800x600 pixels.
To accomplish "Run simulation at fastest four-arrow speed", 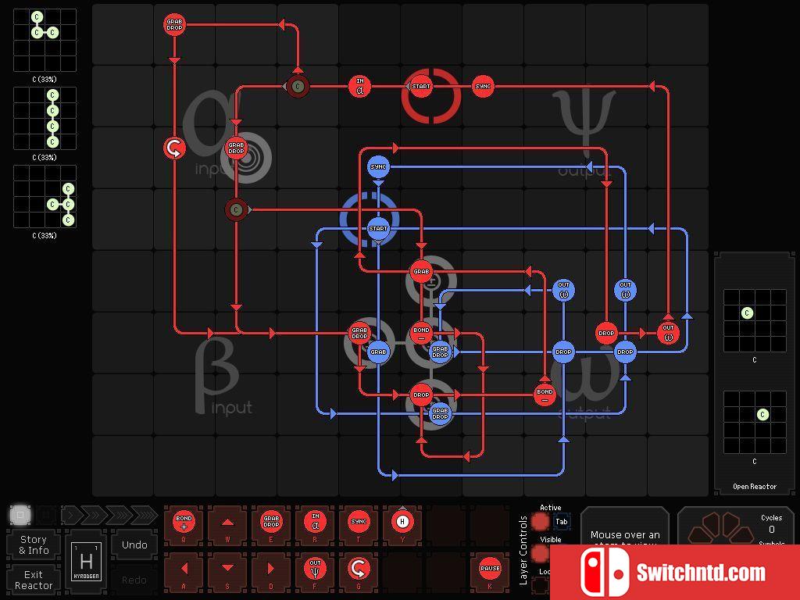I will 144,515.
